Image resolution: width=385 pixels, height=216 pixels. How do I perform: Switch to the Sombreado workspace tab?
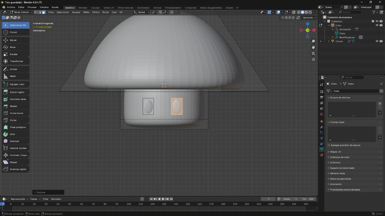(143, 7)
